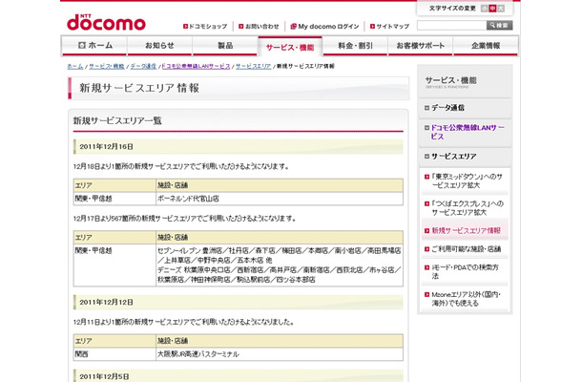Click square icon beside sidebar データ通信
582x382 pixels.
pos(426,108)
